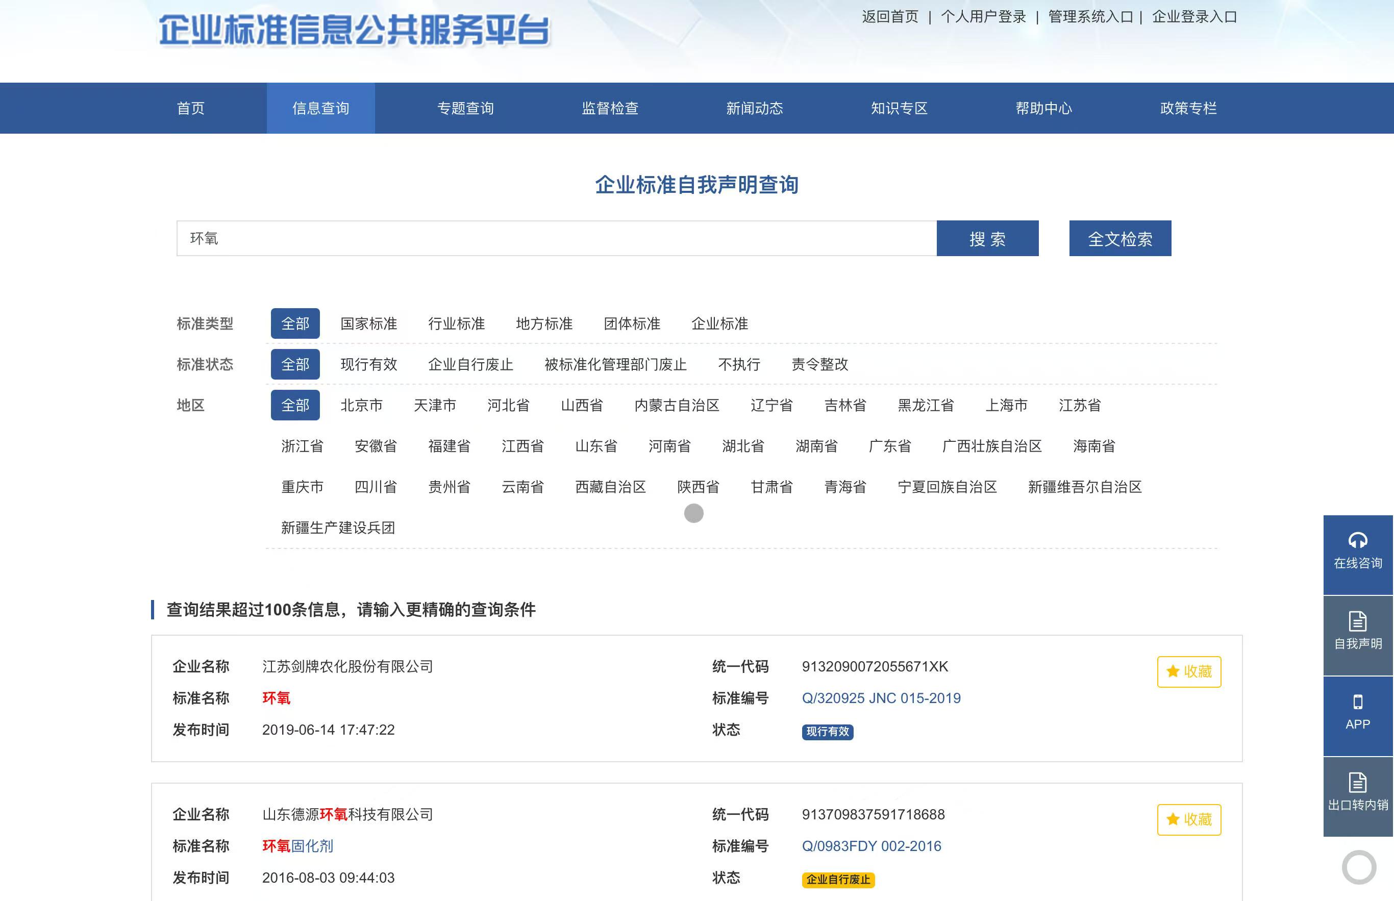Filter region by 天津市
Screen dimensions: 1394x901
[x=435, y=405]
